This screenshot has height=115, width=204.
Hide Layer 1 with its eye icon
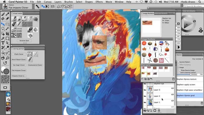(x=145, y=102)
